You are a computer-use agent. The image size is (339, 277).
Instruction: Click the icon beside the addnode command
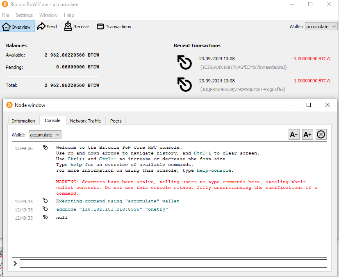tap(45, 209)
